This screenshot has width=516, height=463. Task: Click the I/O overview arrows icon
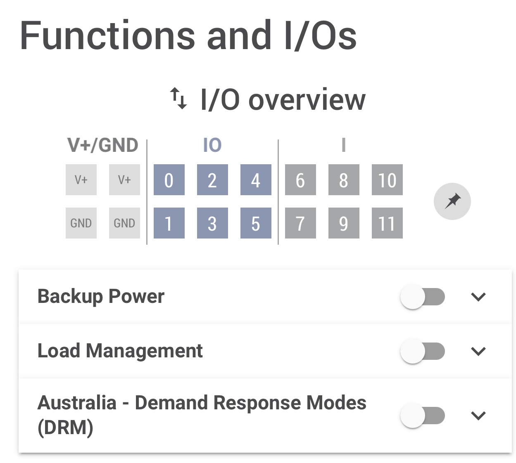coord(178,99)
